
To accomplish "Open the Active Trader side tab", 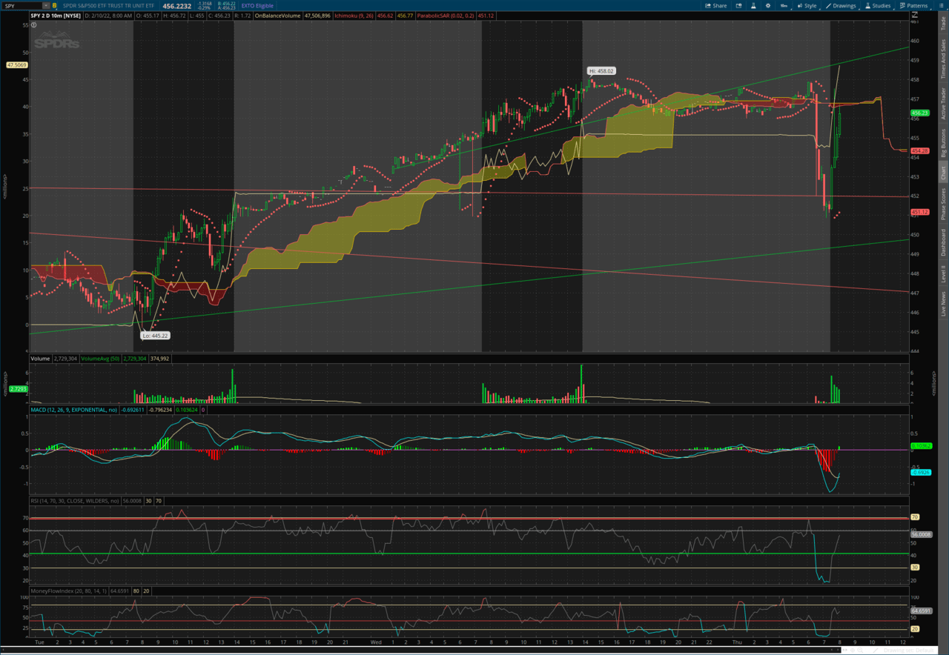I will click(943, 103).
